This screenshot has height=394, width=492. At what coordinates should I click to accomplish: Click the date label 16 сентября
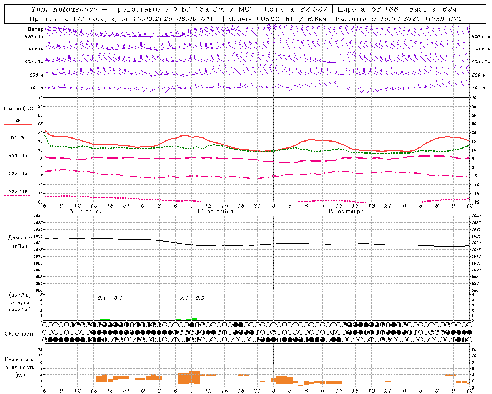(x=215, y=212)
